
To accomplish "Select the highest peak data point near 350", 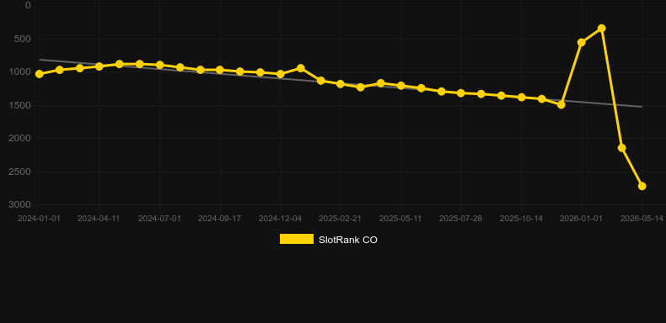I will (601, 29).
